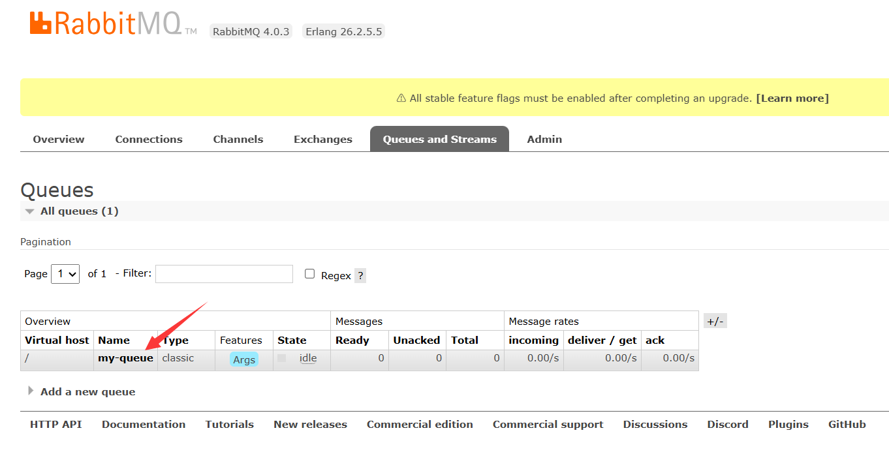Click the Args feature badge

point(244,359)
